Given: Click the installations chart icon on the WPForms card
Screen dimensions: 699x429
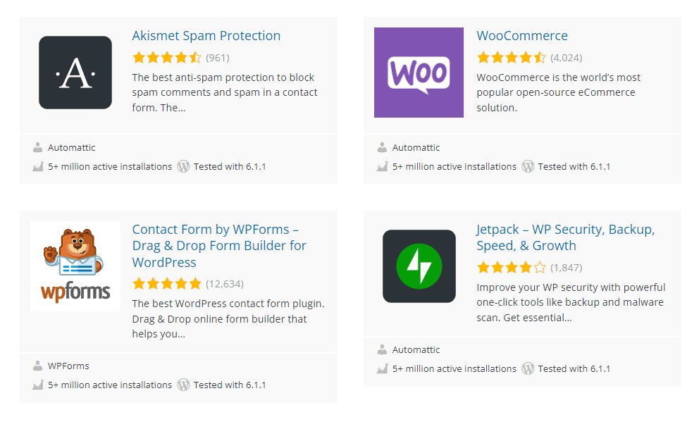Looking at the screenshot, I should pos(38,385).
